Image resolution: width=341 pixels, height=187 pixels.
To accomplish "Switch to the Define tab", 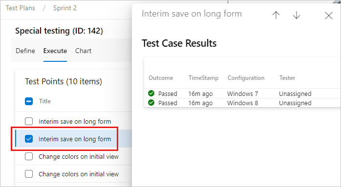I will pos(25,51).
